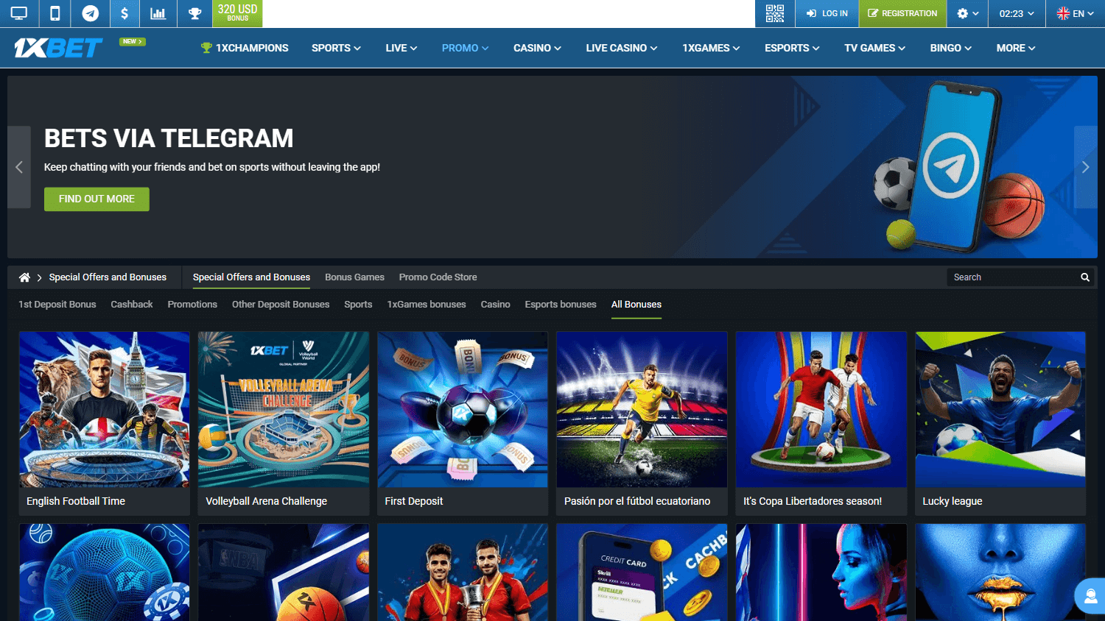
Task: Open It's Copa Libertadores season card
Action: pos(821,423)
